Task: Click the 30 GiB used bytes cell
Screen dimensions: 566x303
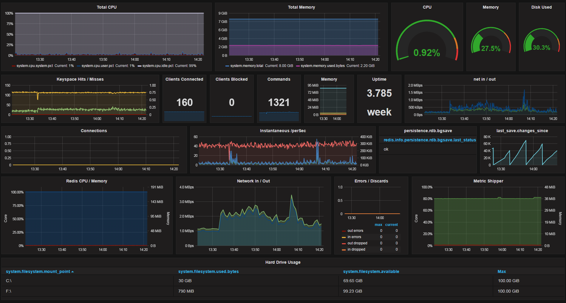Action: pyautogui.click(x=256, y=281)
